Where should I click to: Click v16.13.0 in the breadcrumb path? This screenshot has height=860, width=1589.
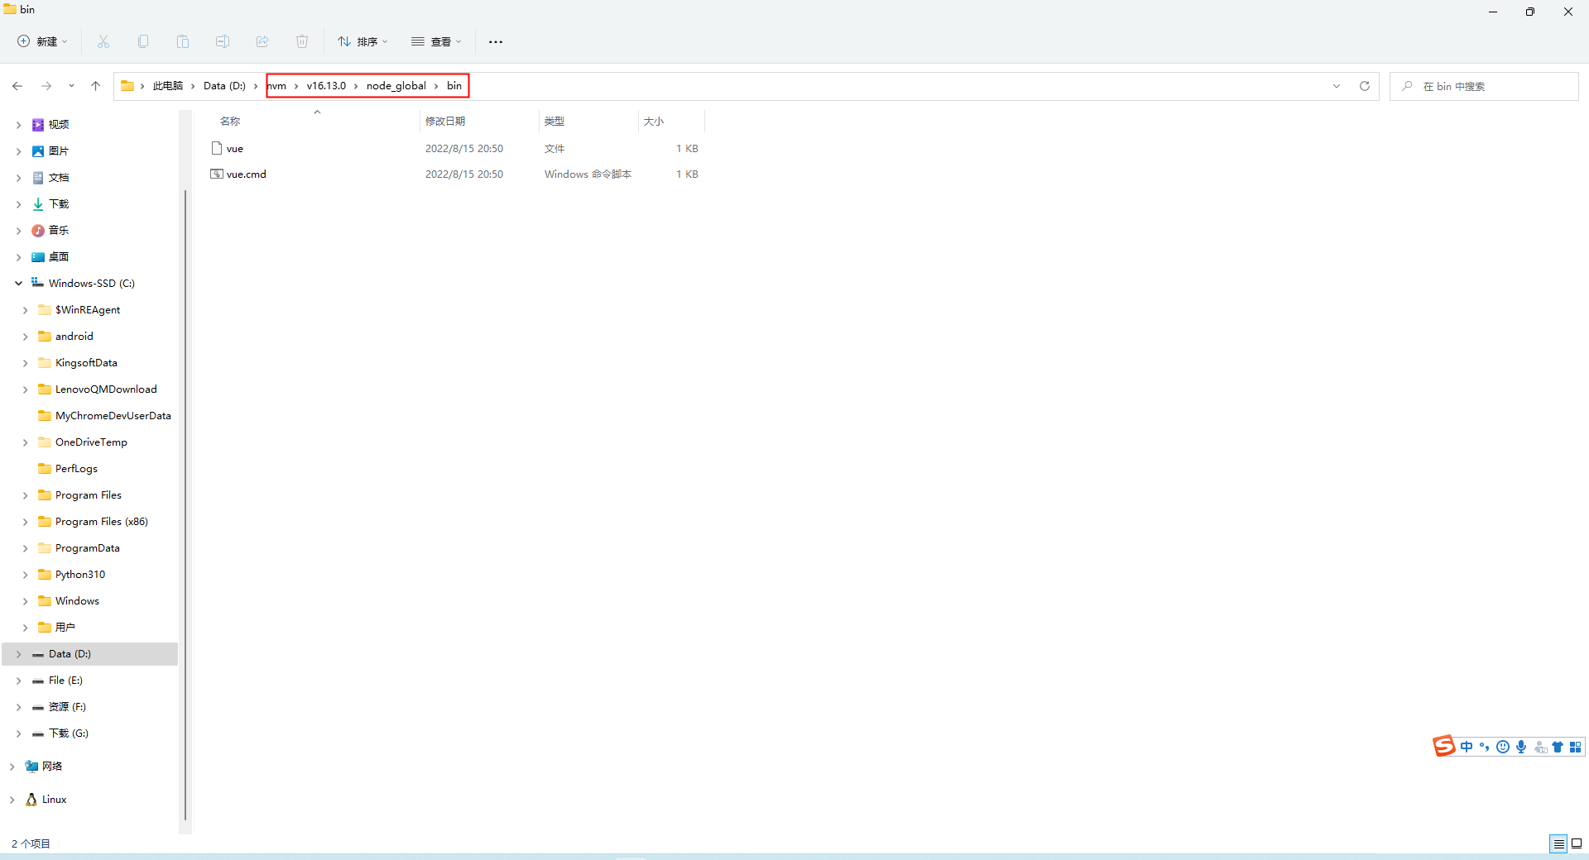coord(326,86)
